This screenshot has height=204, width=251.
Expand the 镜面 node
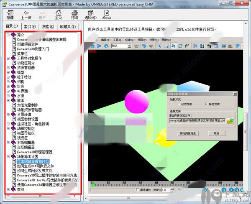coord(8,100)
